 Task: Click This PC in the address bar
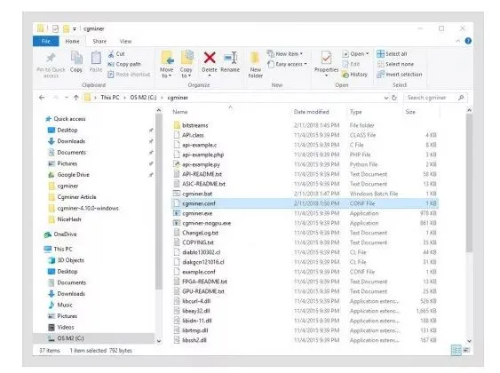(110, 98)
